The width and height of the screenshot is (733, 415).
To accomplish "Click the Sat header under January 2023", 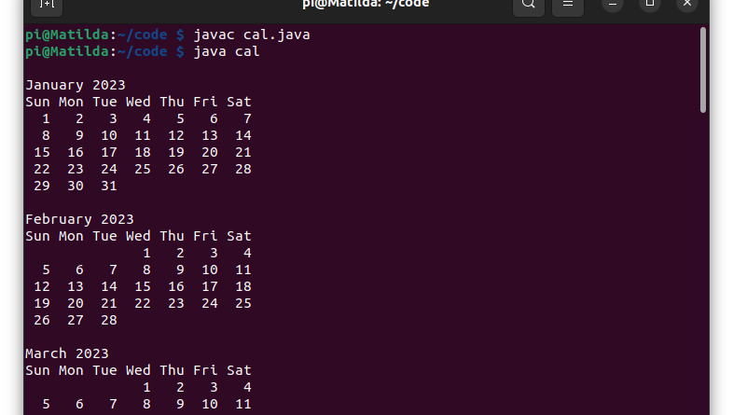I will click(240, 102).
